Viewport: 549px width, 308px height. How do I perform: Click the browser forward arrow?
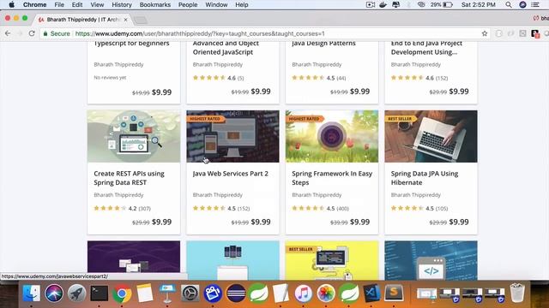(x=20, y=33)
